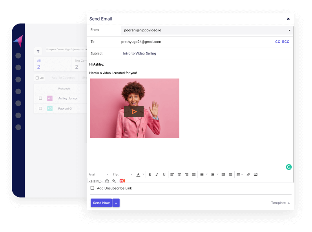Select the All prospects tab
This screenshot has height=232, width=312.
click(39, 64)
